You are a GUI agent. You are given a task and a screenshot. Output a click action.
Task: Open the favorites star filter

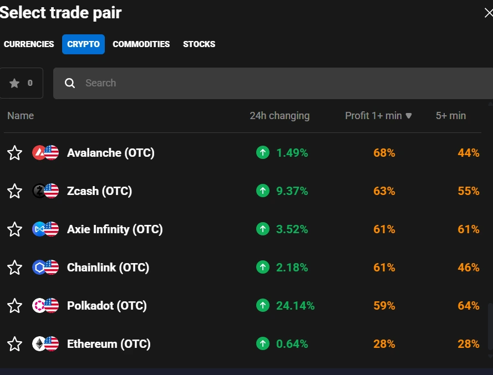[x=21, y=83]
